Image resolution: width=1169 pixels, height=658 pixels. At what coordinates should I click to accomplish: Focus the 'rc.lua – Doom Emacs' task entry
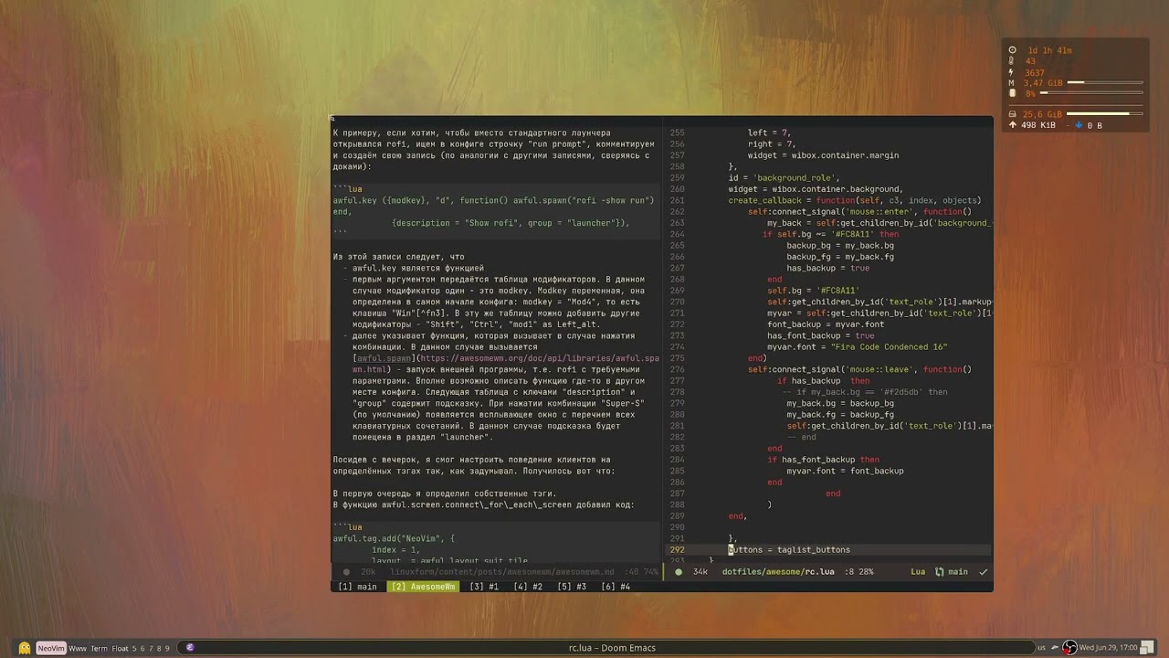point(612,648)
